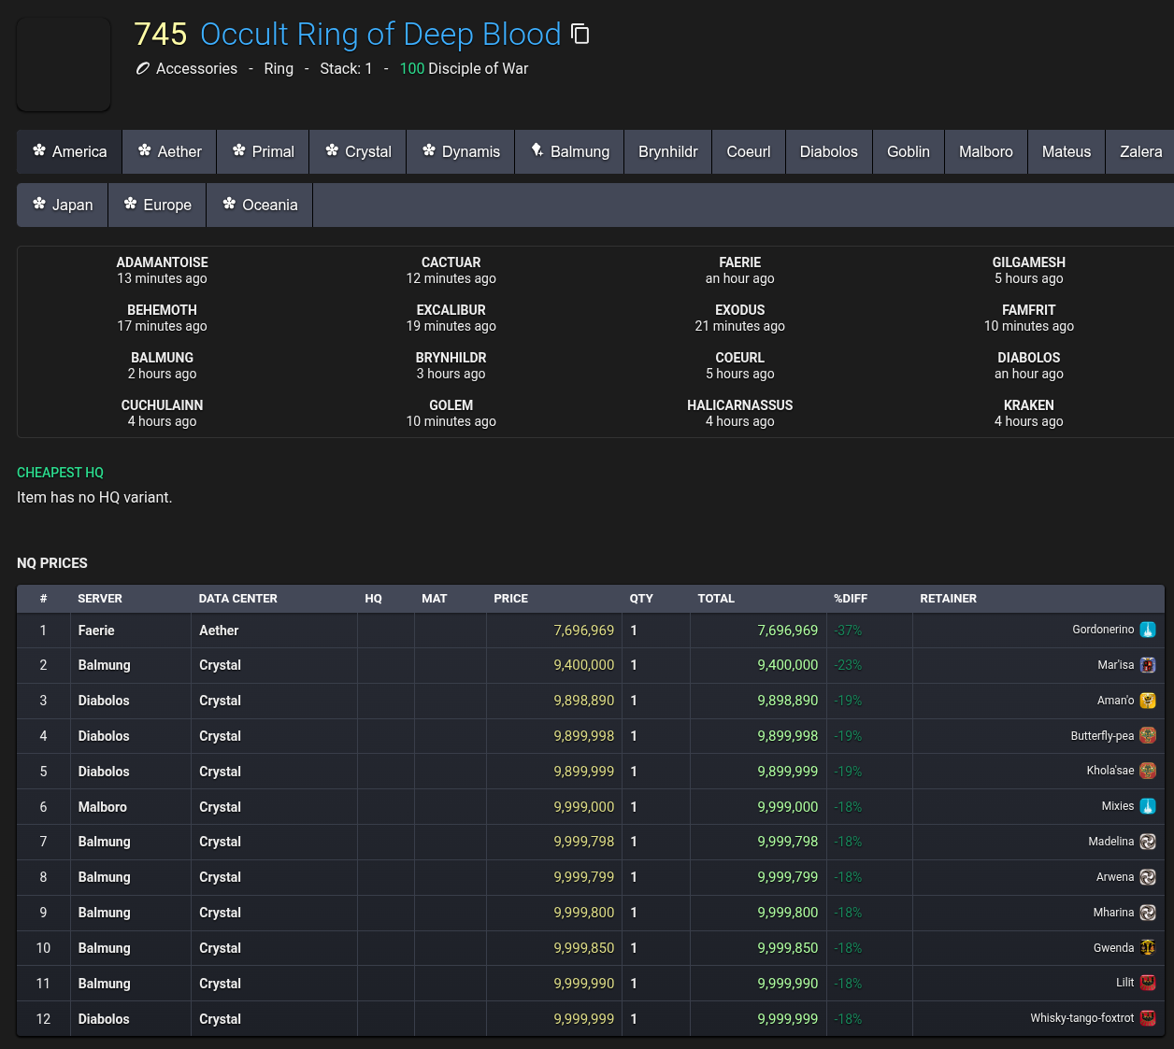Click the Malboro server cell in row 6

point(131,807)
